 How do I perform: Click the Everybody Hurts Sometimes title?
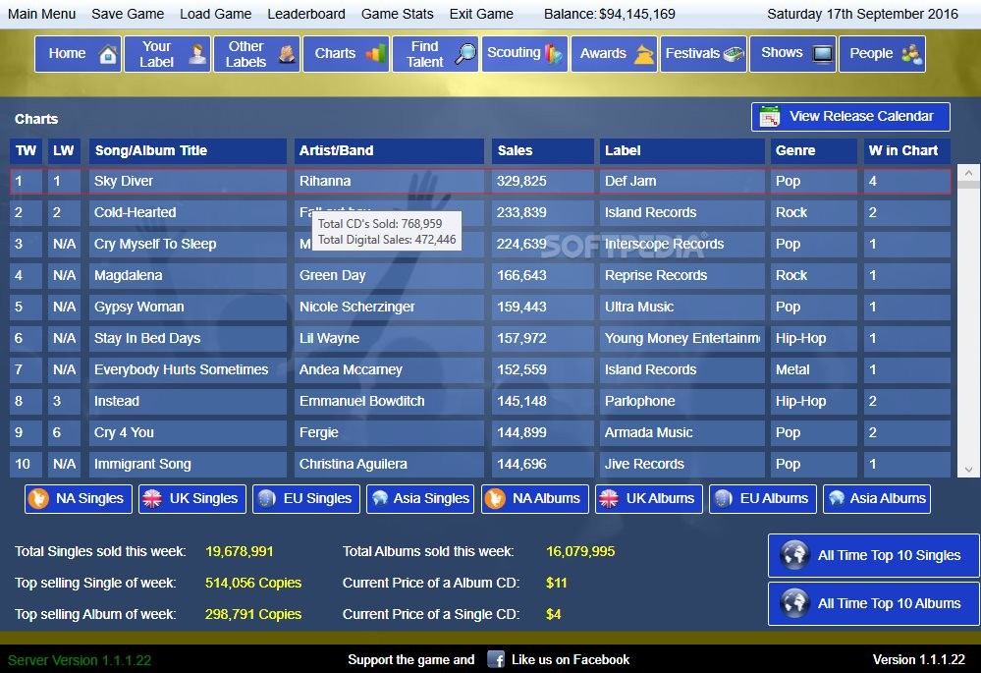point(181,369)
